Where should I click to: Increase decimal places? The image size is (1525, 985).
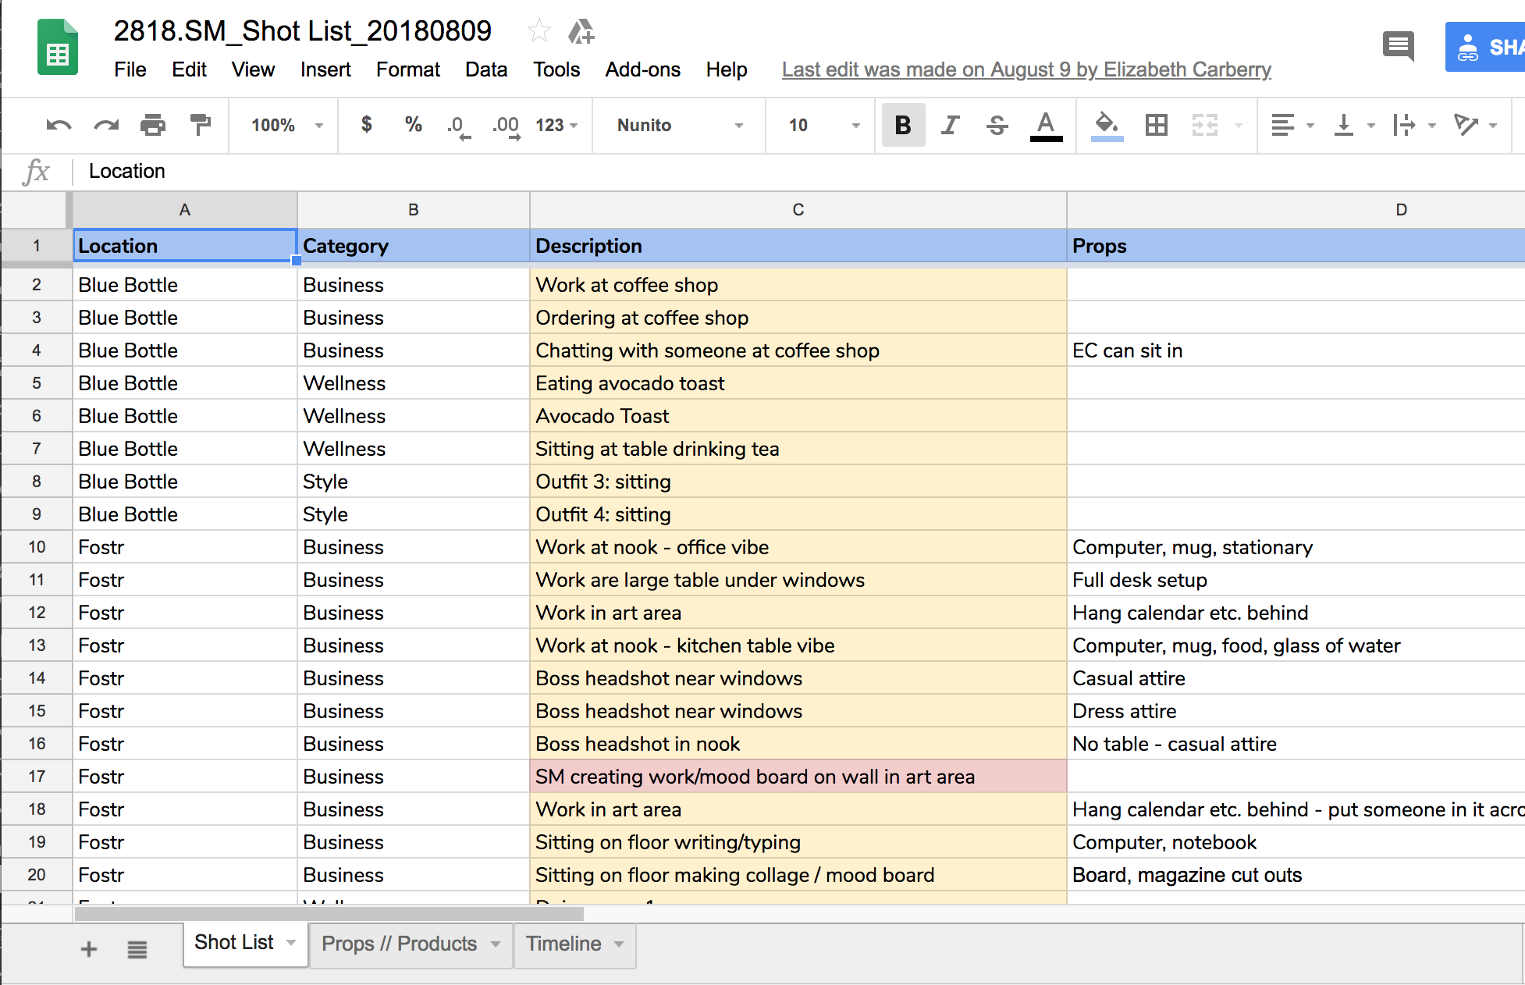pyautogui.click(x=506, y=126)
